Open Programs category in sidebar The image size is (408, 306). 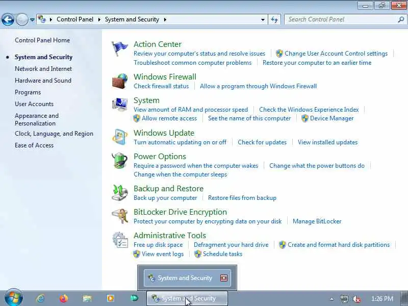28,92
